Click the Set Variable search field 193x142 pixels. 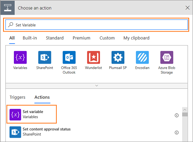tap(96, 25)
